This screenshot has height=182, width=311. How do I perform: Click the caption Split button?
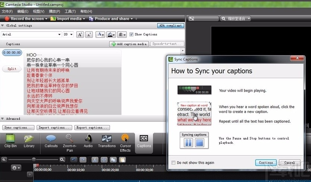(x=12, y=69)
